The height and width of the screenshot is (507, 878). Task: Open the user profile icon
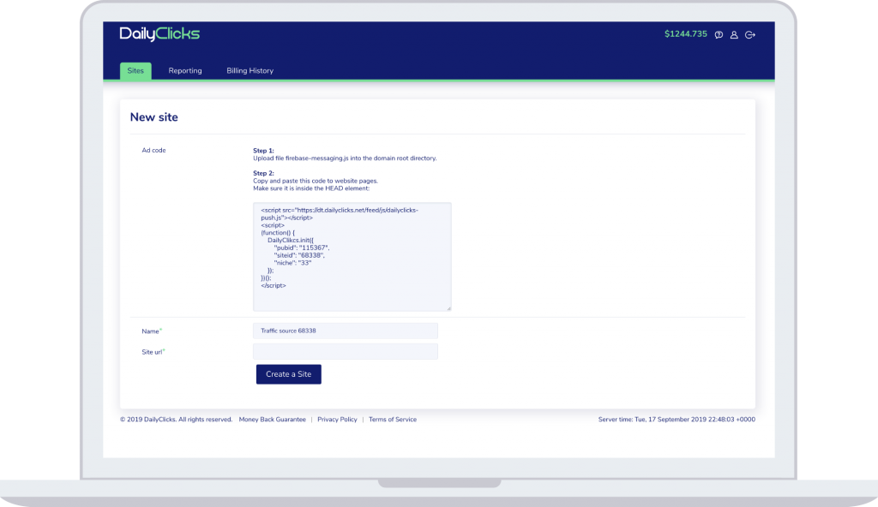tap(734, 35)
